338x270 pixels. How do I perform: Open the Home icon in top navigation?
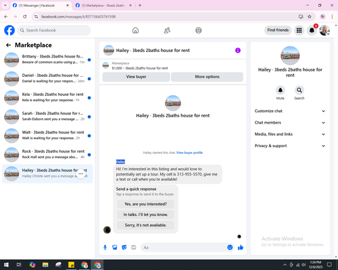pyautogui.click(x=135, y=30)
